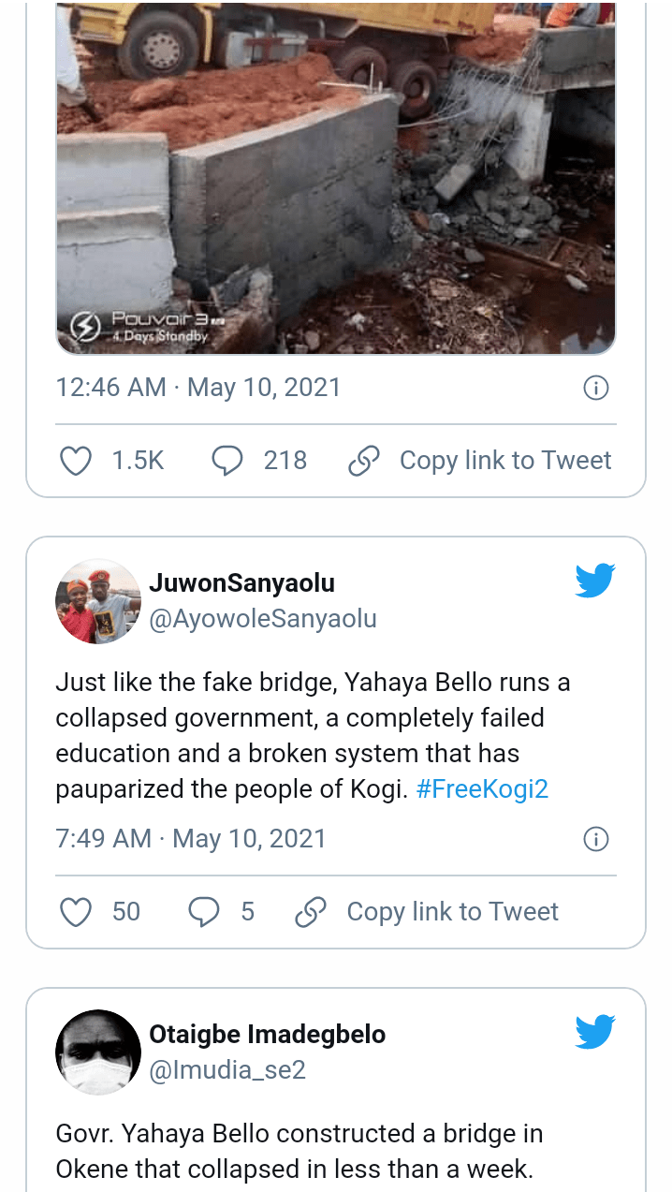This screenshot has height=1192, width=672.
Task: Open the 7:49 AM · May 10, 2021 timestamp
Action: point(191,839)
